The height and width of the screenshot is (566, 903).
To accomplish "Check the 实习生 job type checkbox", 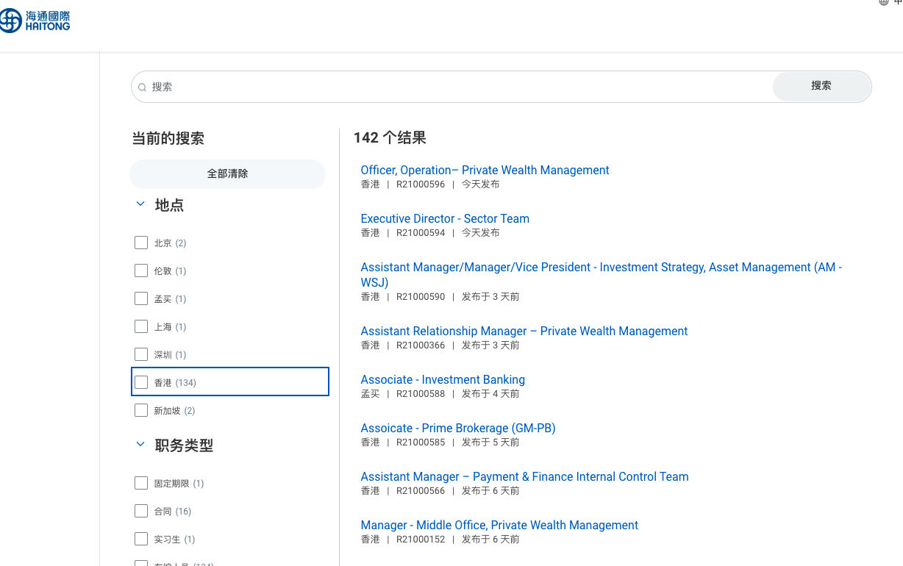I will [141, 539].
